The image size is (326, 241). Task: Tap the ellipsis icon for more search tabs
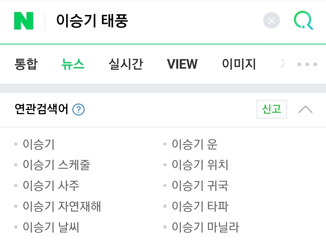point(307,64)
